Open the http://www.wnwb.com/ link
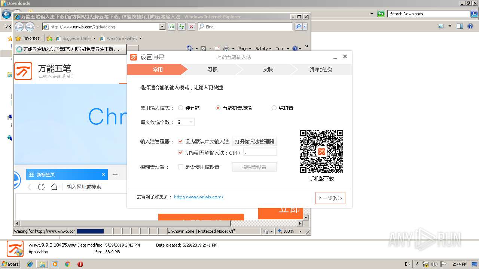Viewport: 479px width, 269px height. [x=199, y=197]
